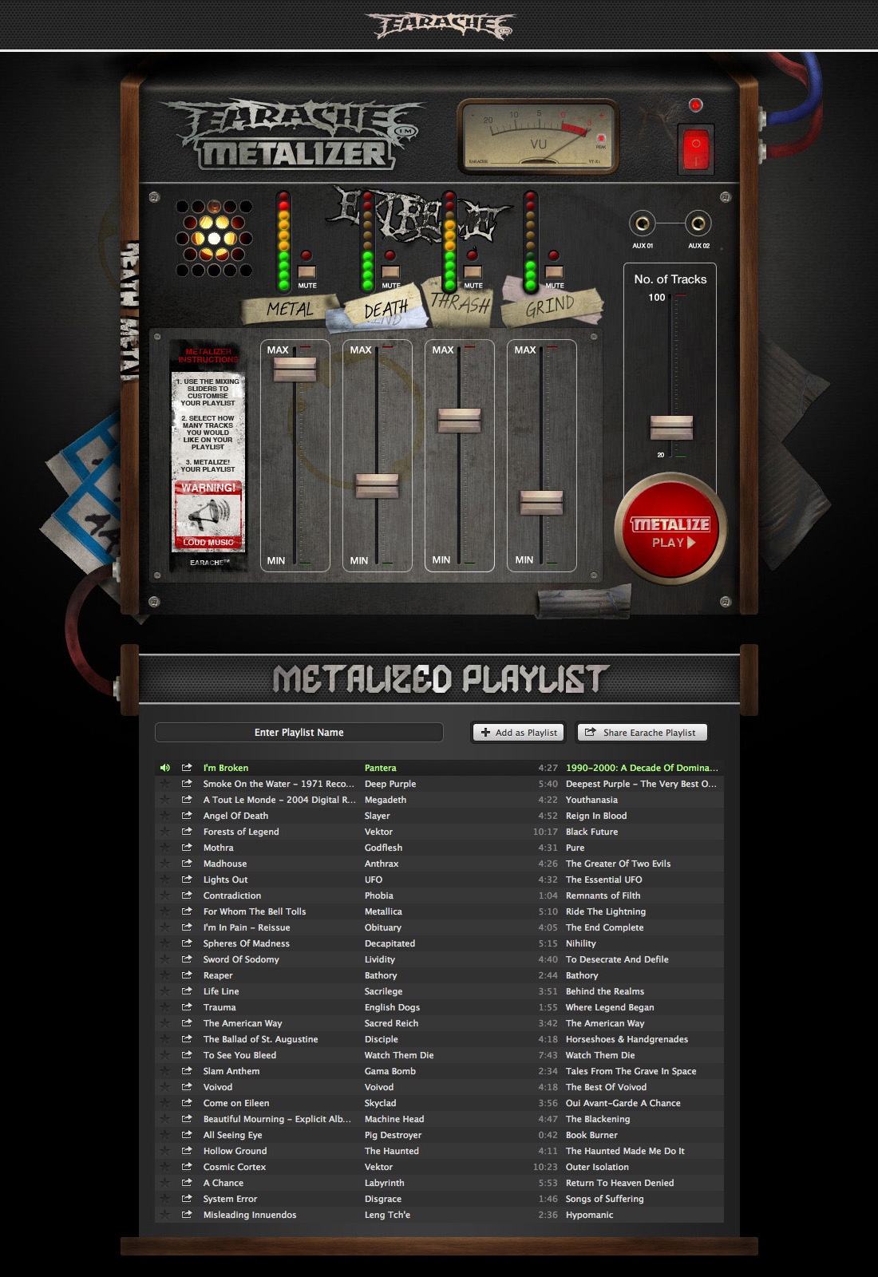Share the A Tout Le Monde track
This screenshot has height=1277, width=878.
tap(187, 800)
